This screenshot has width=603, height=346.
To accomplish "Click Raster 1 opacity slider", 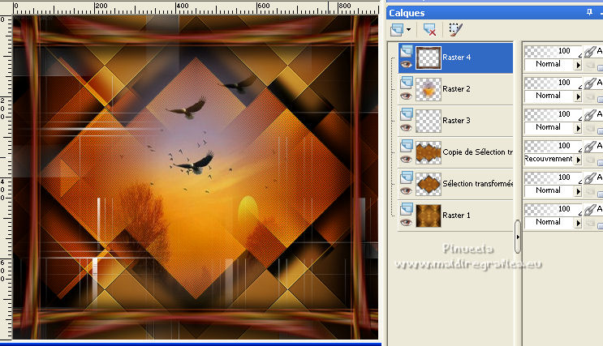I will [x=553, y=209].
